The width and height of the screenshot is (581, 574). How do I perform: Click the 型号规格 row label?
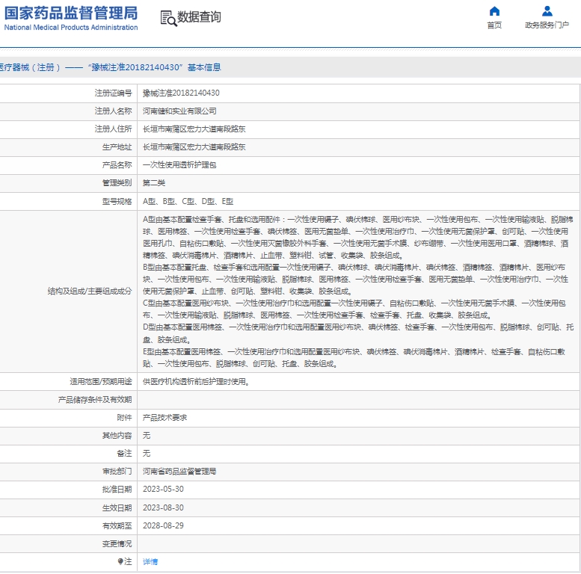click(x=117, y=202)
